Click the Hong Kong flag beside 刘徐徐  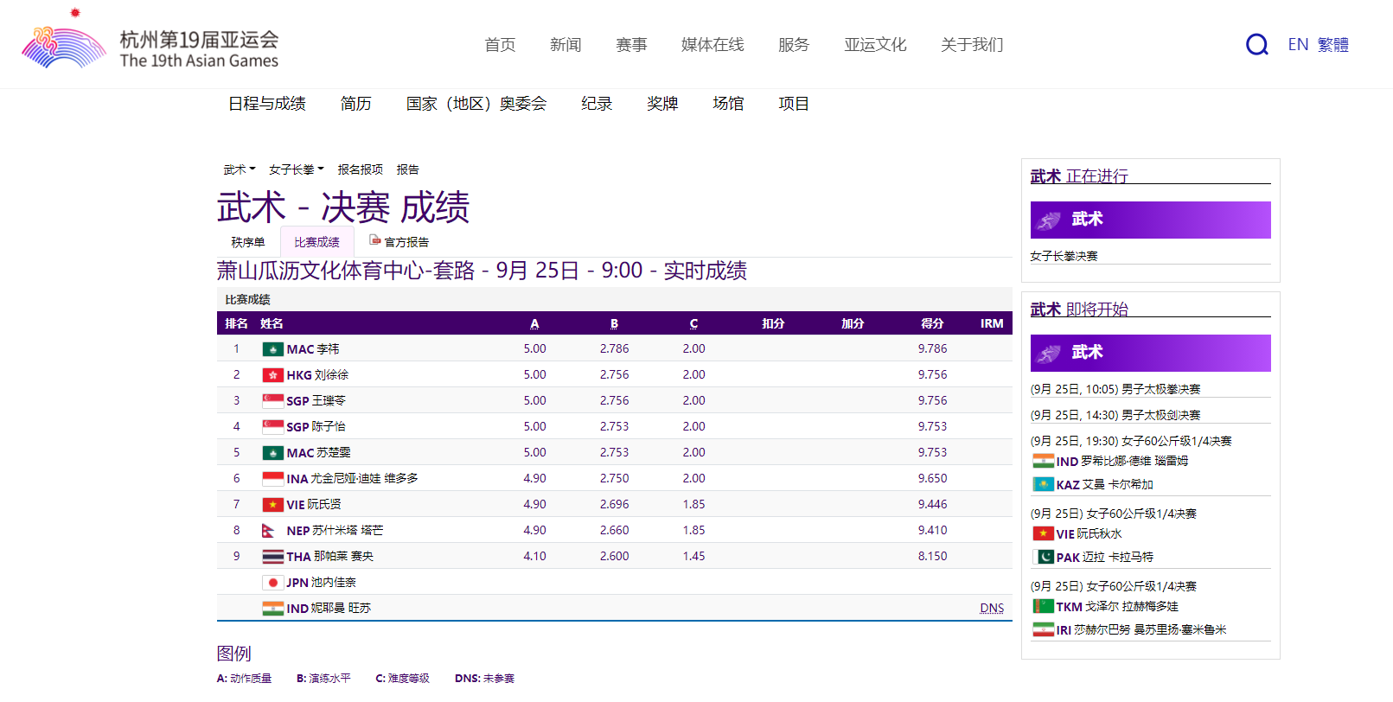pyautogui.click(x=272, y=375)
